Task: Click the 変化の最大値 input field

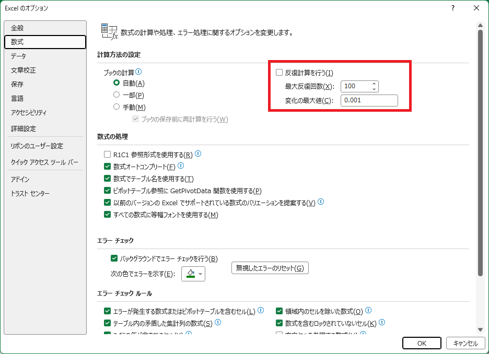Action: point(369,100)
